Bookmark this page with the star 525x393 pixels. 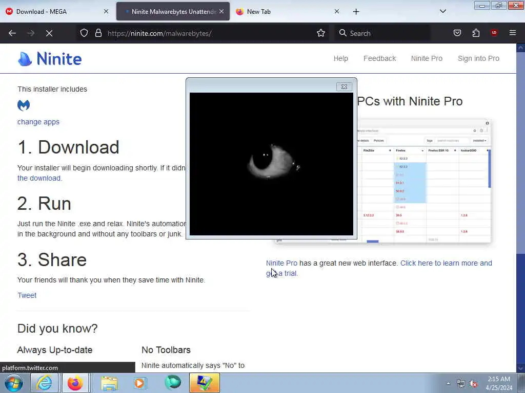(x=321, y=33)
